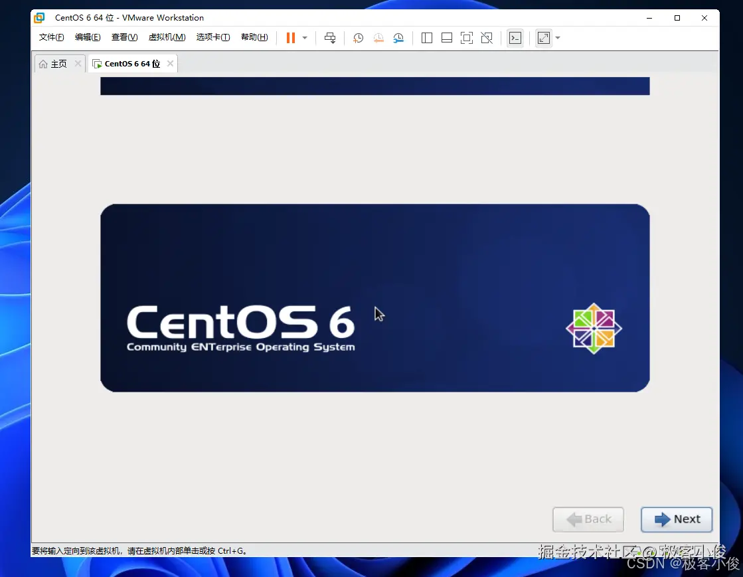This screenshot has height=577, width=743.
Task: Open the 虚拟机(M) menu
Action: pyautogui.click(x=167, y=37)
